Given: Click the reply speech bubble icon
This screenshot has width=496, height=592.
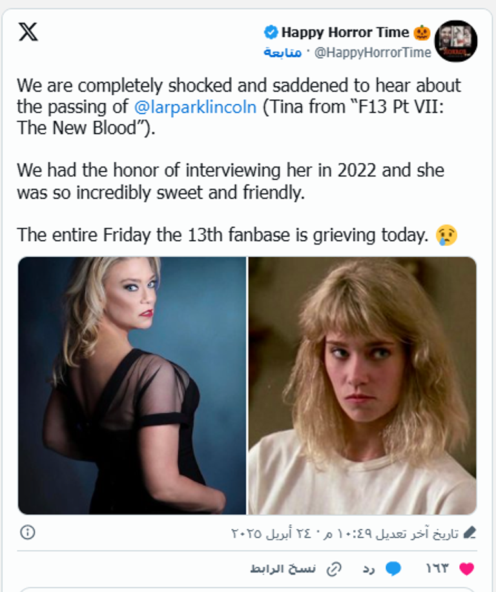Looking at the screenshot, I should (393, 569).
